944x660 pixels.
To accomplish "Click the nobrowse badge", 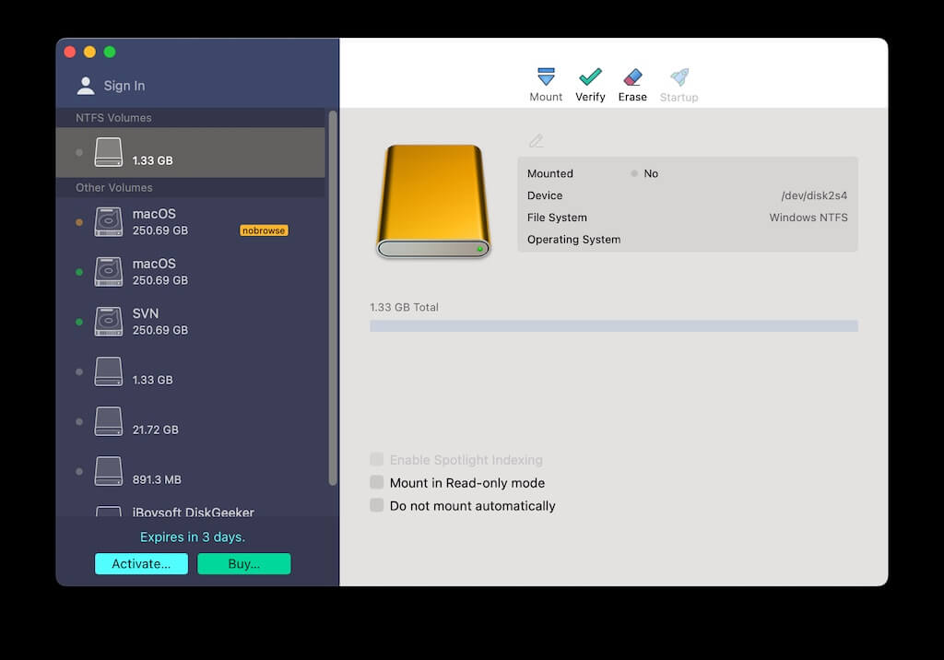I will [x=264, y=230].
